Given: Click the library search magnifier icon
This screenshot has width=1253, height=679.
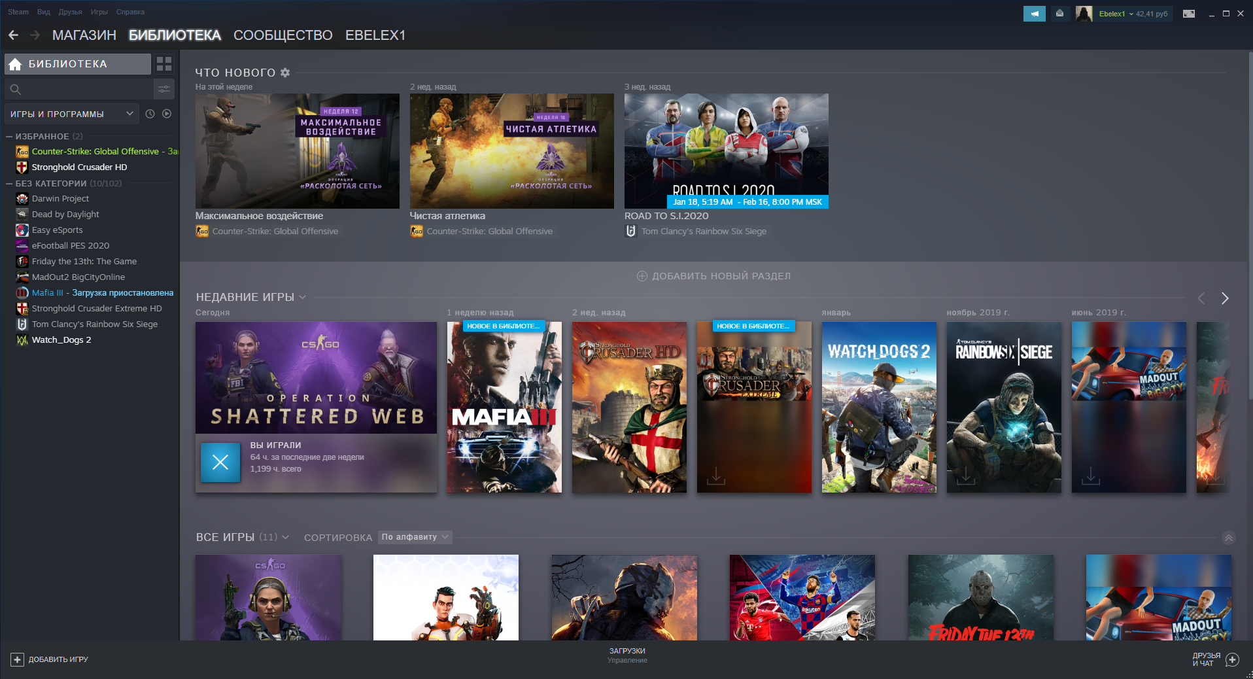Looking at the screenshot, I should [16, 89].
